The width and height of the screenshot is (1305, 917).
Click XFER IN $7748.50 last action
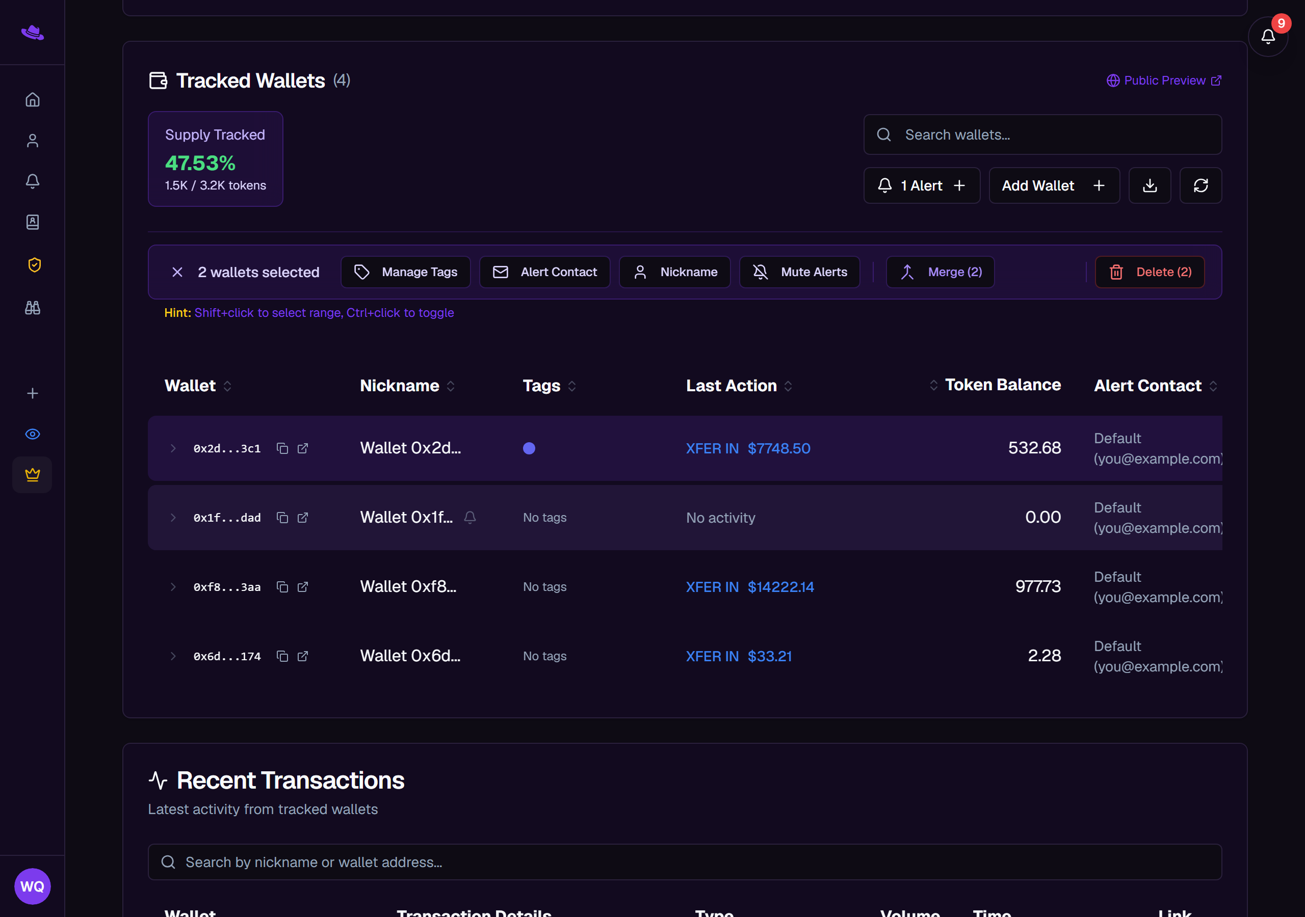(x=748, y=448)
